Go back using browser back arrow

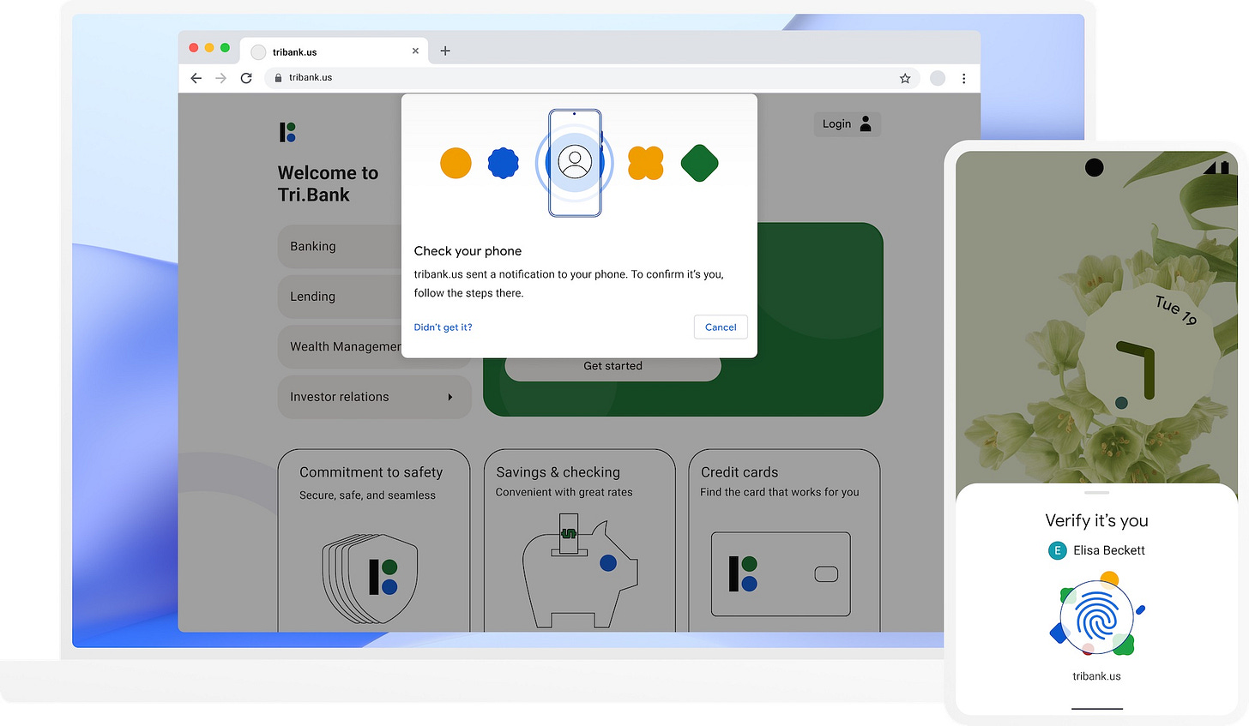(196, 78)
